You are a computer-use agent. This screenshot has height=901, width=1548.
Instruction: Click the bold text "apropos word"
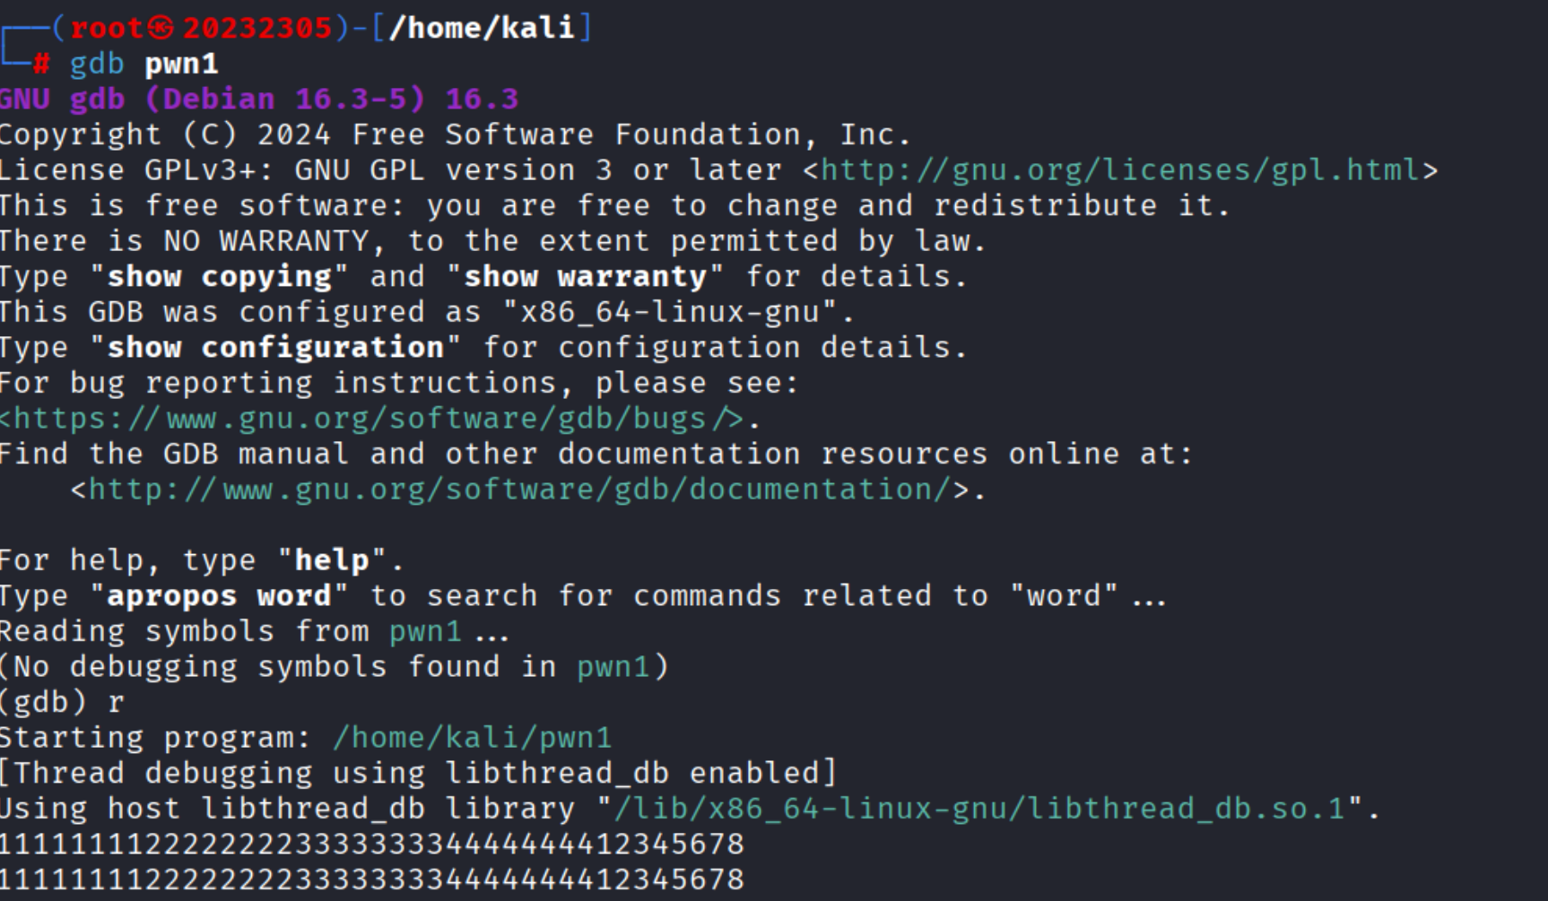tap(219, 596)
